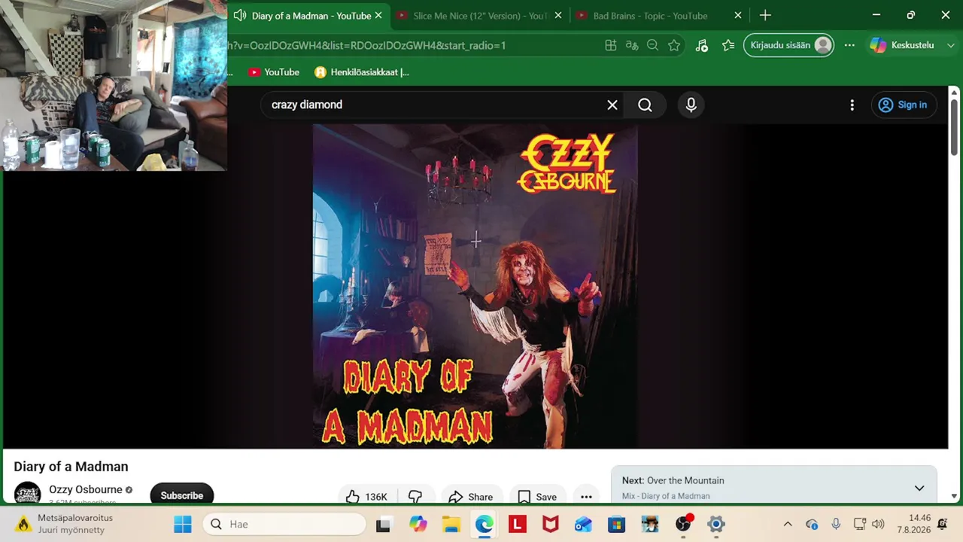Click the taskbar Hae search box
Image resolution: width=963 pixels, height=542 pixels.
[284, 524]
